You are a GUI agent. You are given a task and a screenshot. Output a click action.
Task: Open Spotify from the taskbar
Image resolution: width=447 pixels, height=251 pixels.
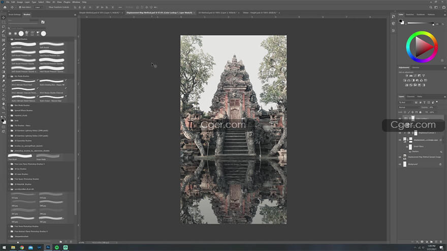[57, 247]
